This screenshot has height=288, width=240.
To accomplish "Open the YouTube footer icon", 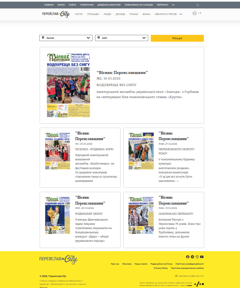I will tap(202, 257).
